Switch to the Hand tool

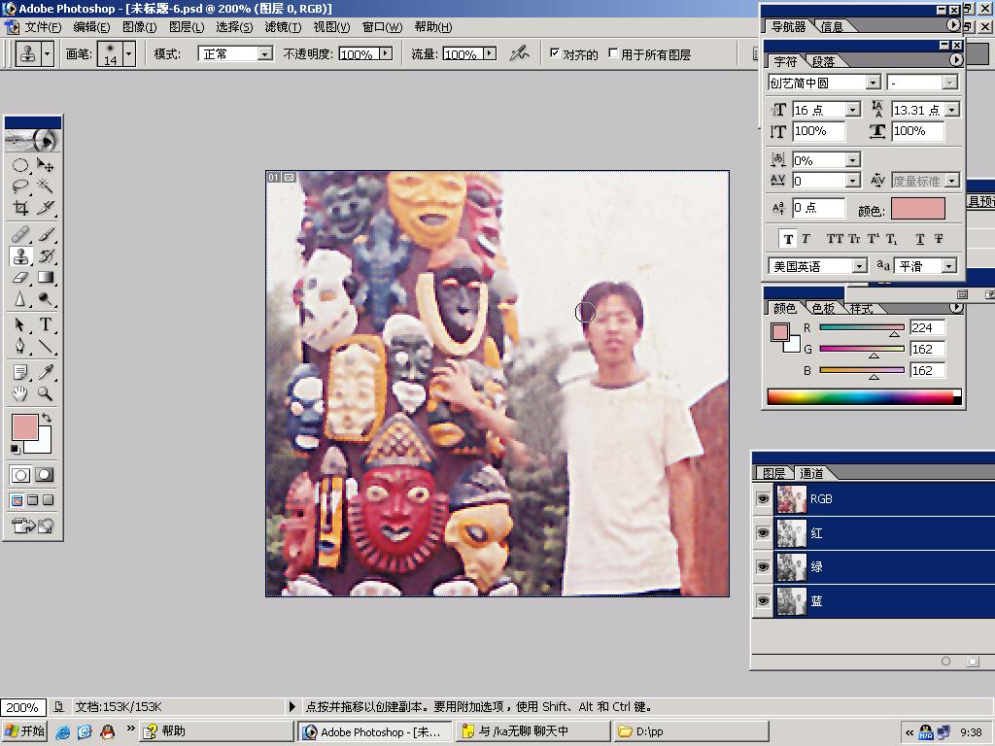pos(20,394)
